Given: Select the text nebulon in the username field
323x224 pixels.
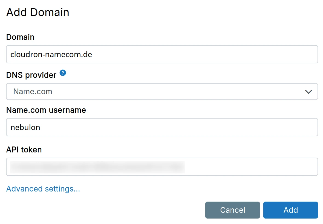Looking at the screenshot, I should (x=25, y=127).
